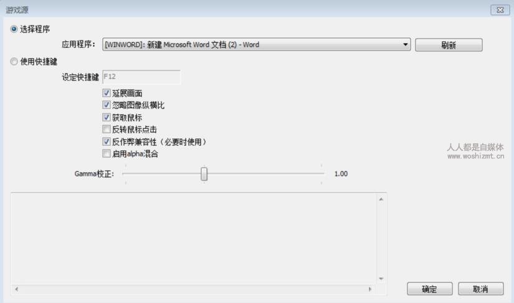514x303 pixels.
Task: Click the horizontal scrollbar left arrow
Action: point(16,289)
